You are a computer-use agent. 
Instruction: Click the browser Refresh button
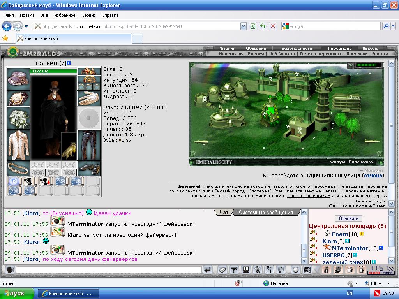click(263, 26)
